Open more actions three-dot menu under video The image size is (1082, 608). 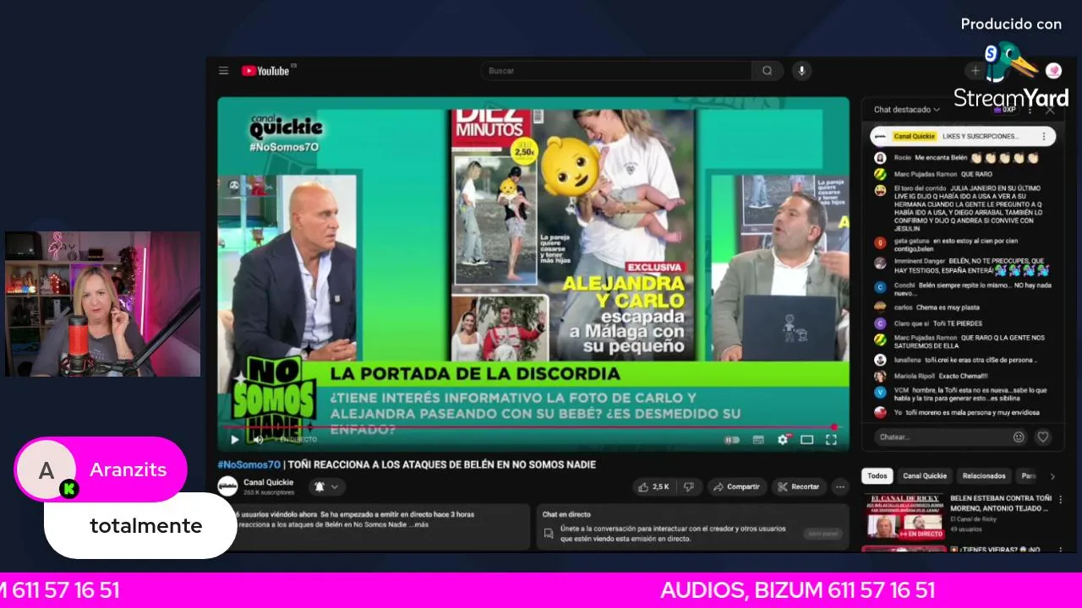pyautogui.click(x=839, y=486)
